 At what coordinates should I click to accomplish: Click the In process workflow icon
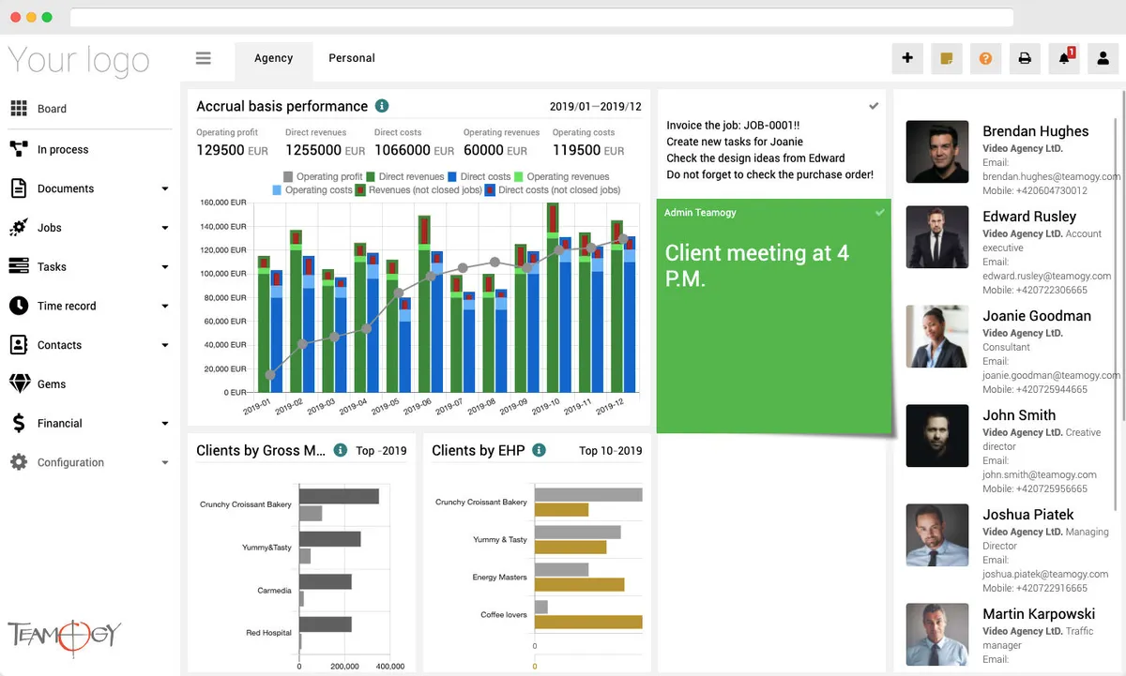pos(19,149)
